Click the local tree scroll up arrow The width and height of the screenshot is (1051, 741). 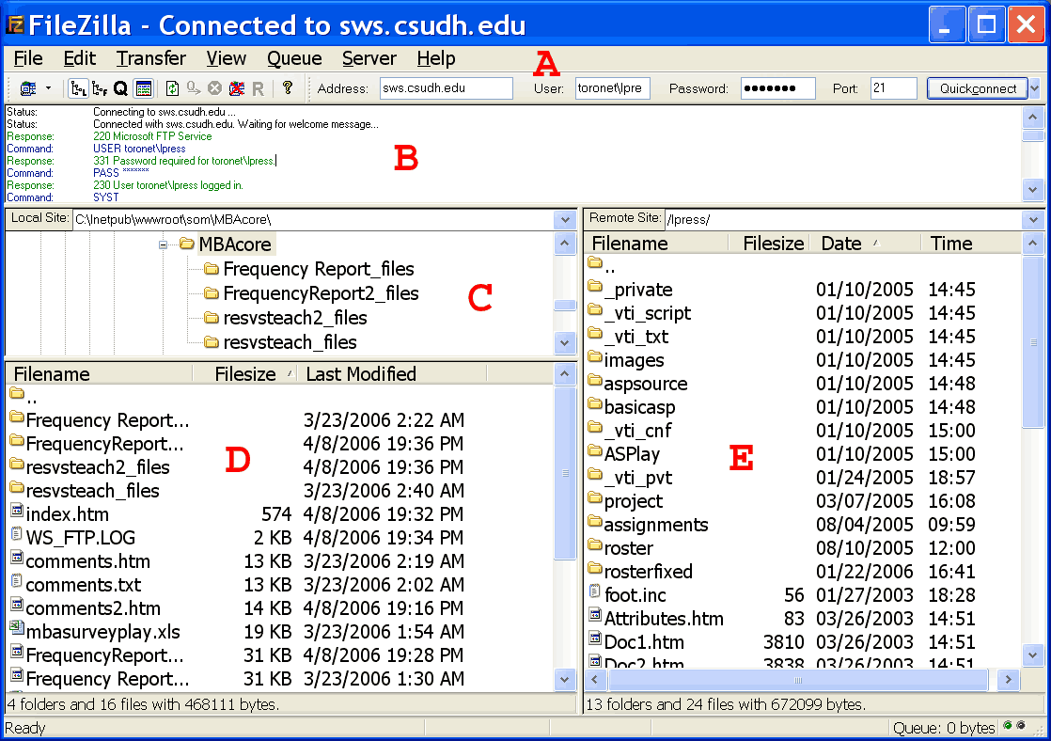click(x=564, y=244)
